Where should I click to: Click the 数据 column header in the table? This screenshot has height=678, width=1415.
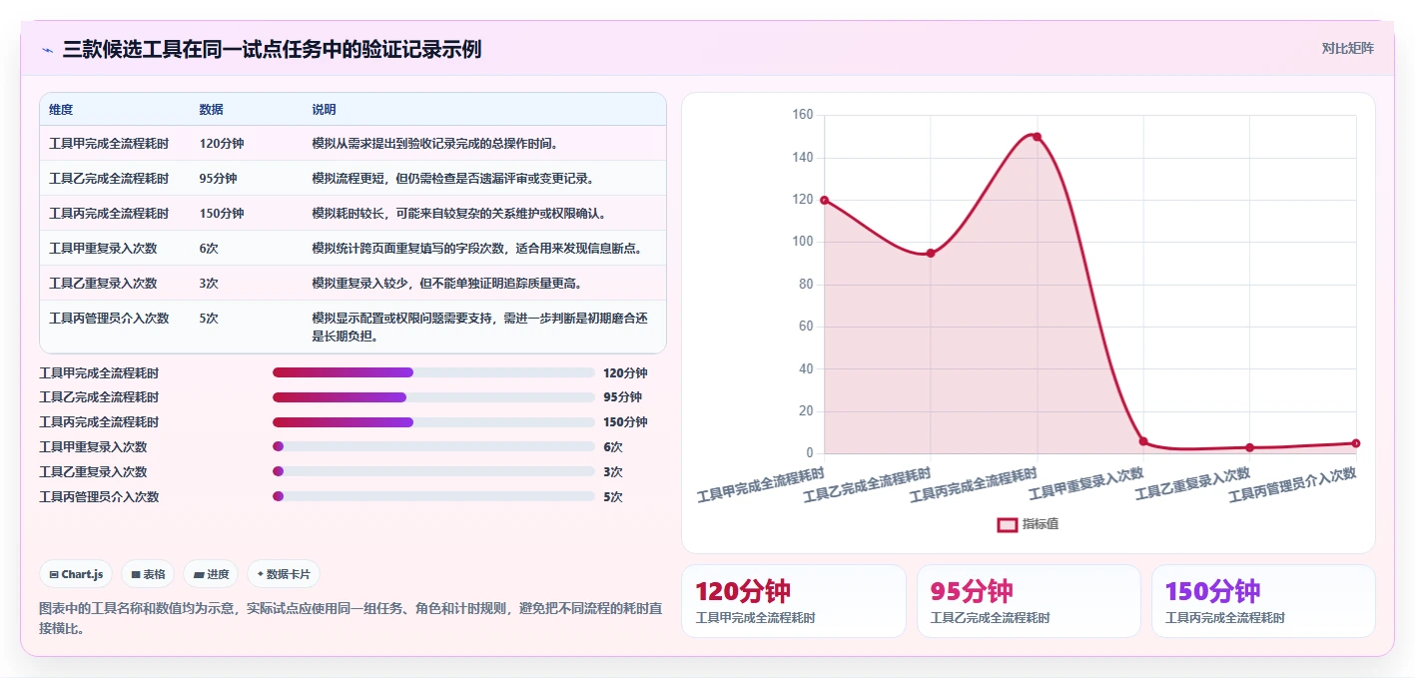point(211,110)
